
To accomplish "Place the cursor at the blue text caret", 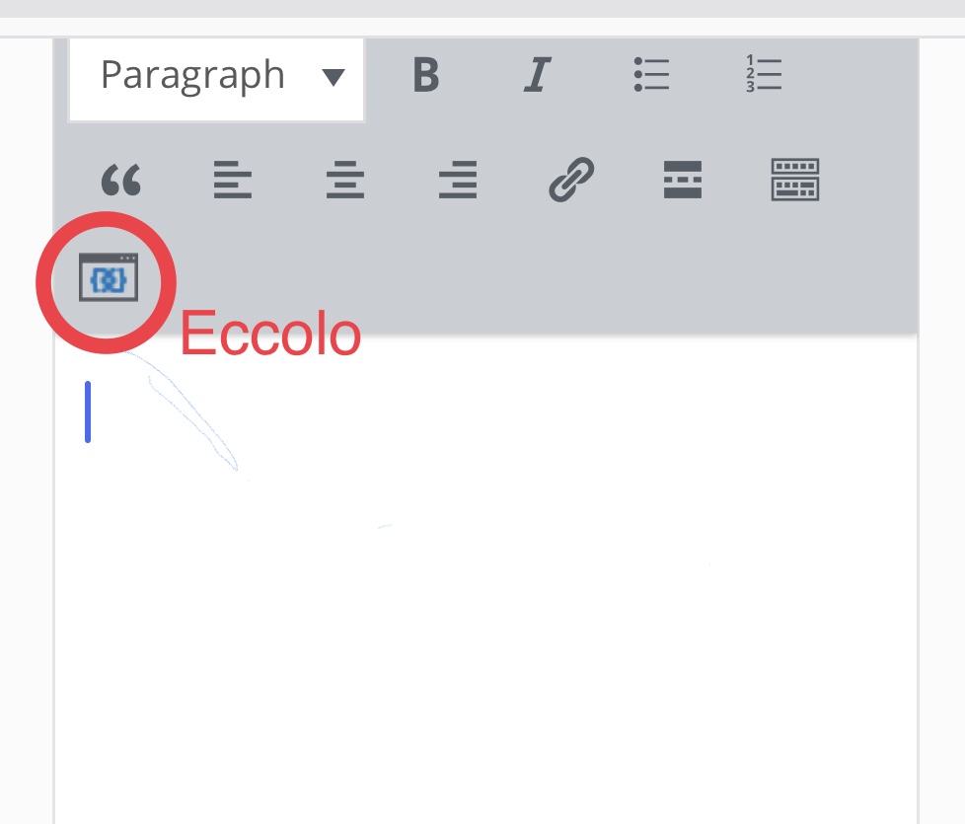I will [88, 412].
